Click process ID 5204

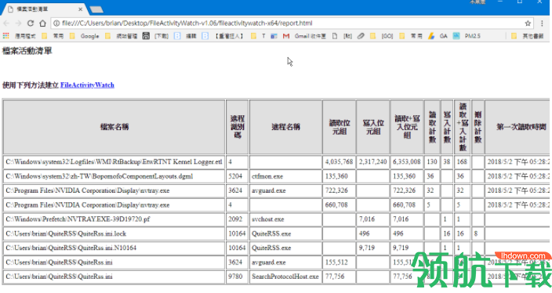coord(235,176)
